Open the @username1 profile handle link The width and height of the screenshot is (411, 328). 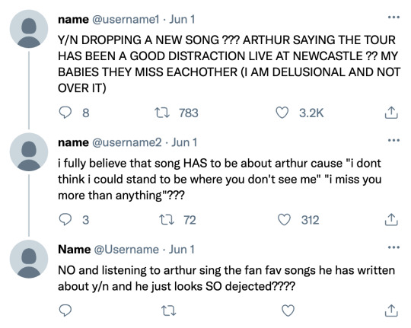tap(126, 20)
